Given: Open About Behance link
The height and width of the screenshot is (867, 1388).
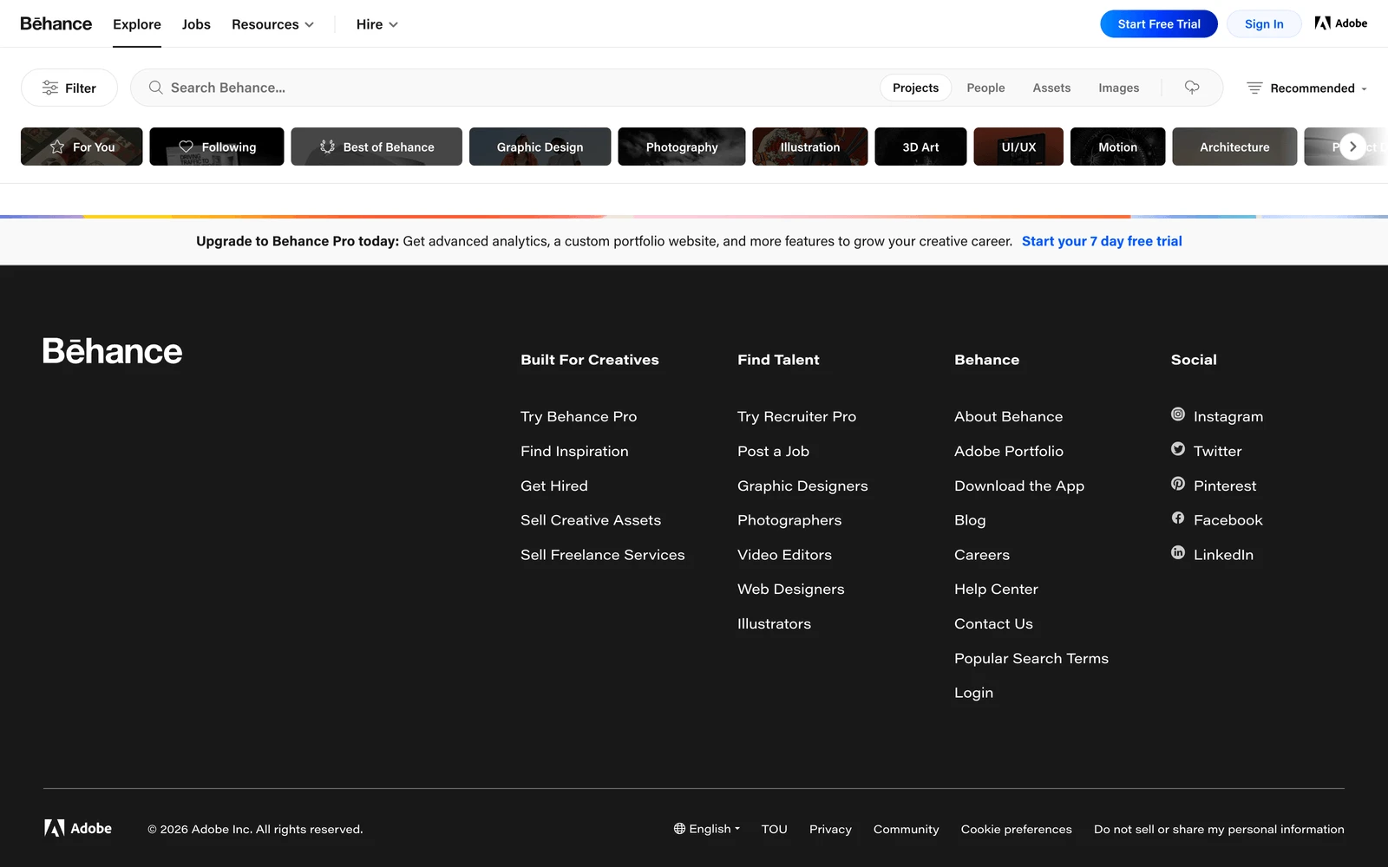Looking at the screenshot, I should click(1008, 416).
